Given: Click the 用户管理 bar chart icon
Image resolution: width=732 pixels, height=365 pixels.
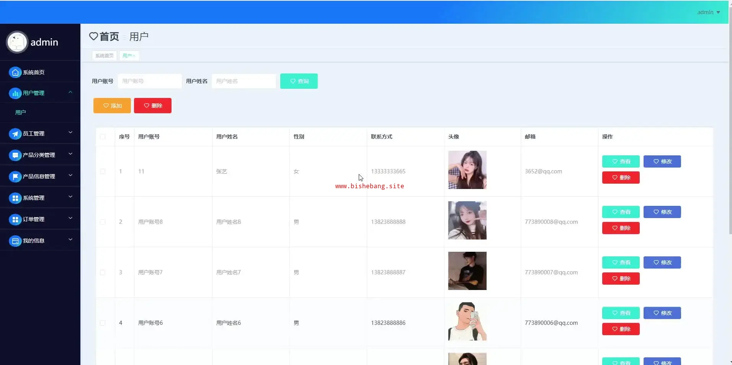Looking at the screenshot, I should point(15,93).
